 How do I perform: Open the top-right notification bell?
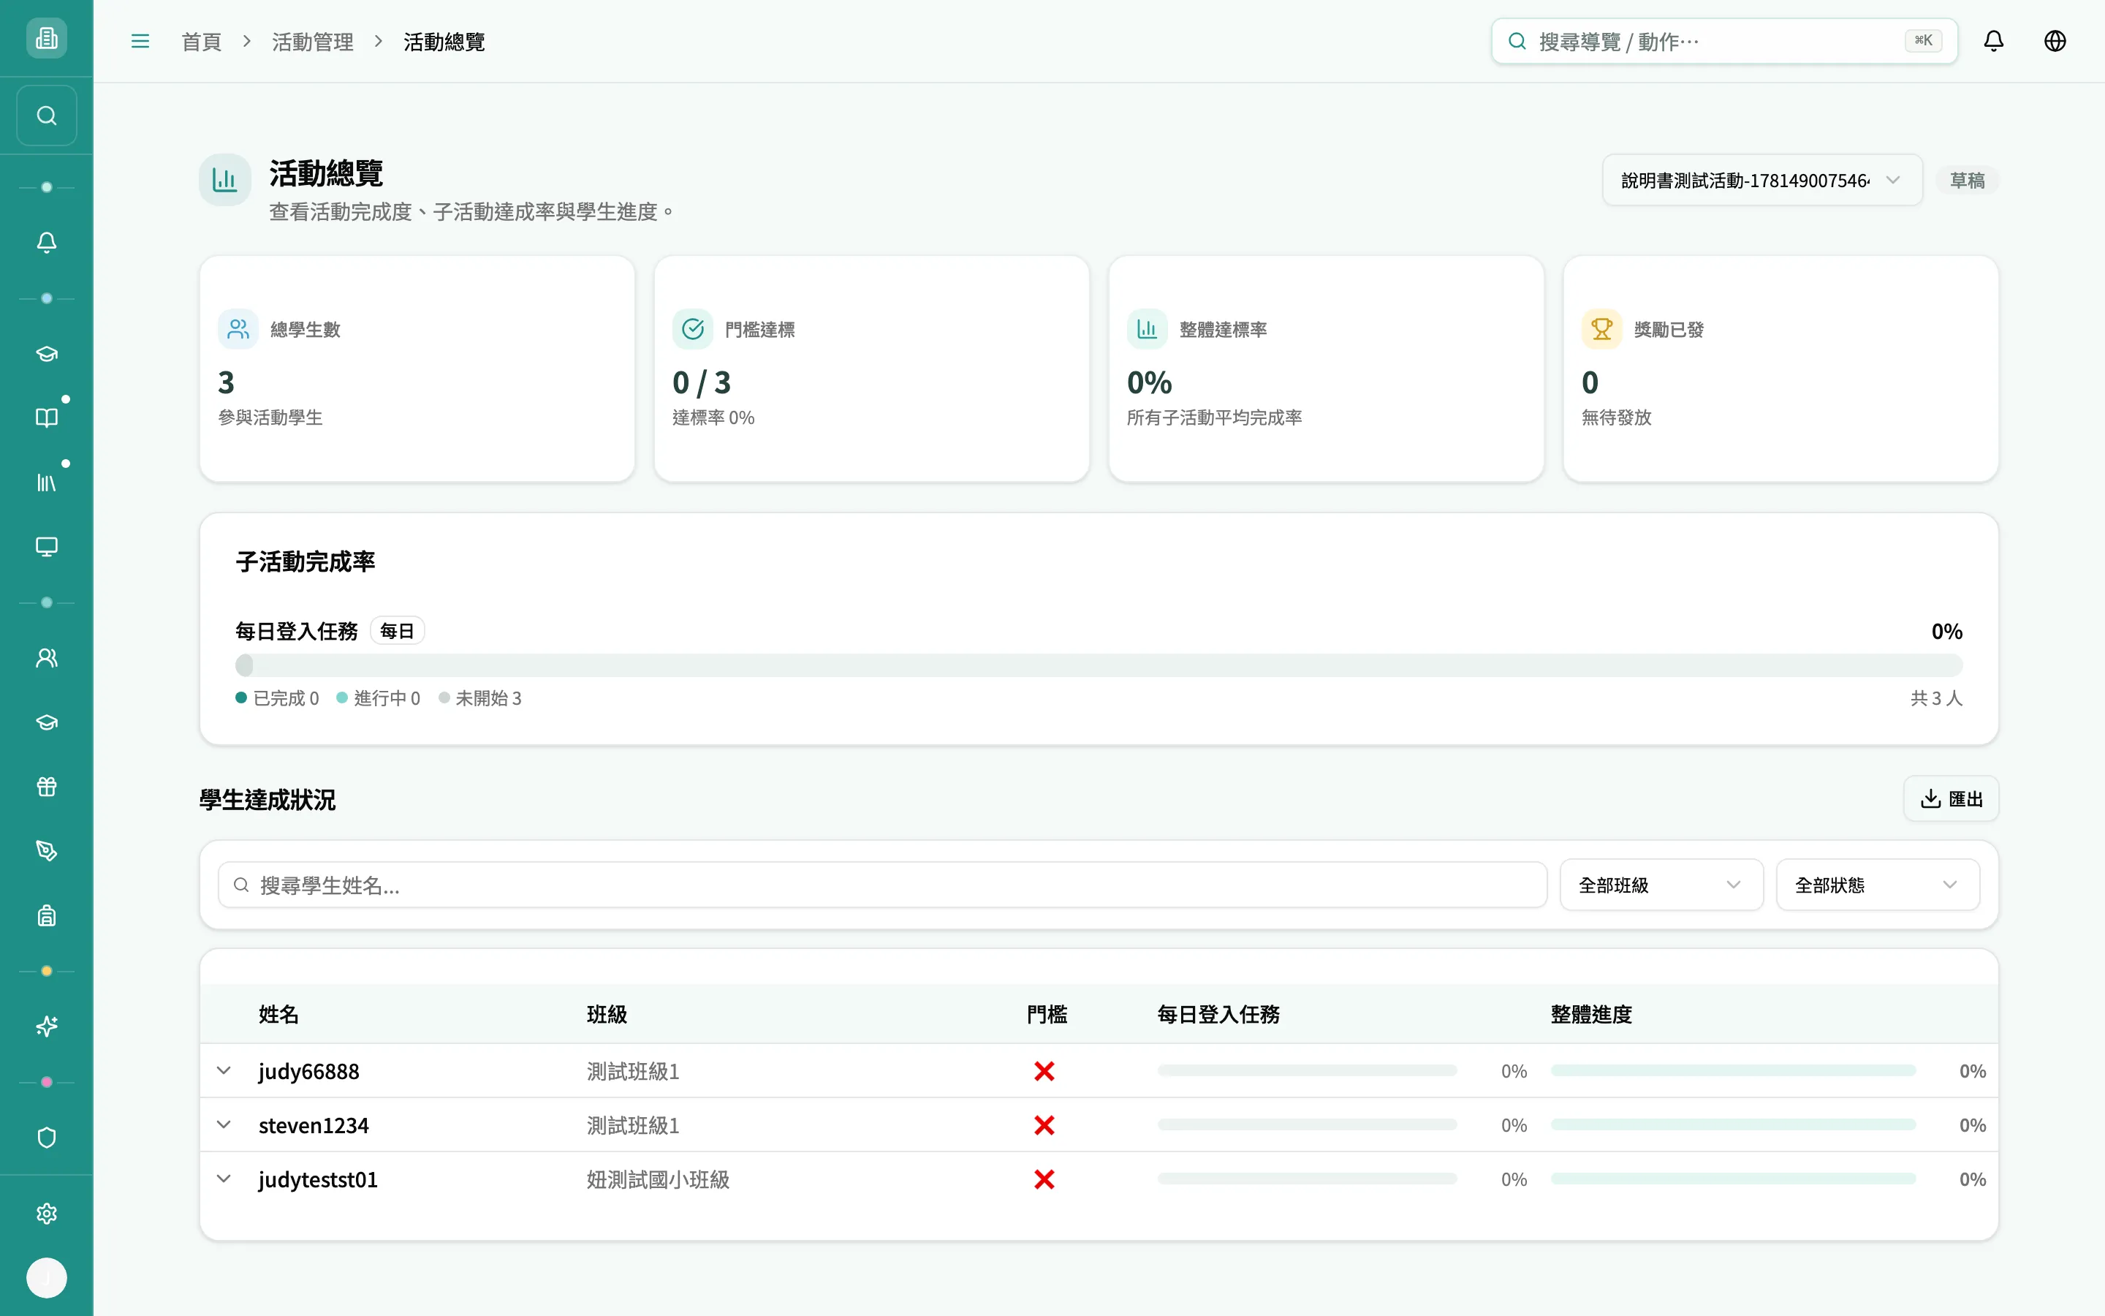click(x=1994, y=41)
